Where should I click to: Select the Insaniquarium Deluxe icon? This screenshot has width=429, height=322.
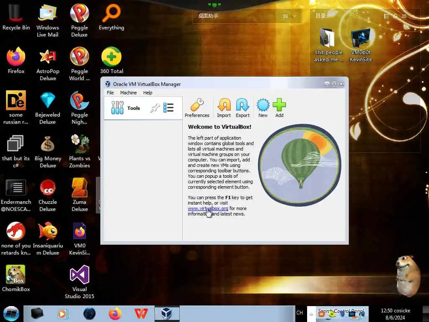click(48, 238)
